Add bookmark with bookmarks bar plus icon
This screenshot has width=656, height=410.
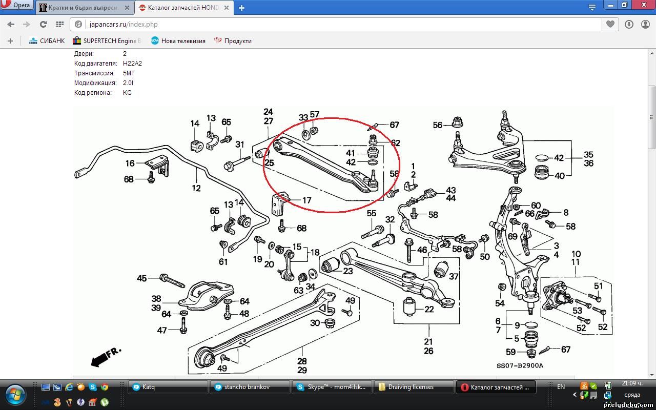coord(10,41)
